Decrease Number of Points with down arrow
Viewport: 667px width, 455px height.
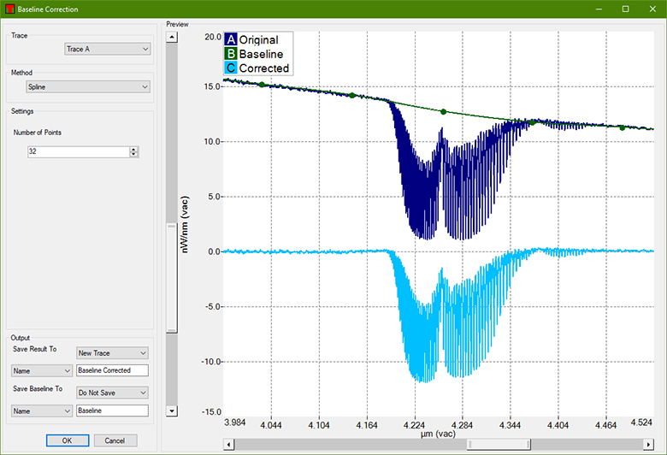point(133,155)
